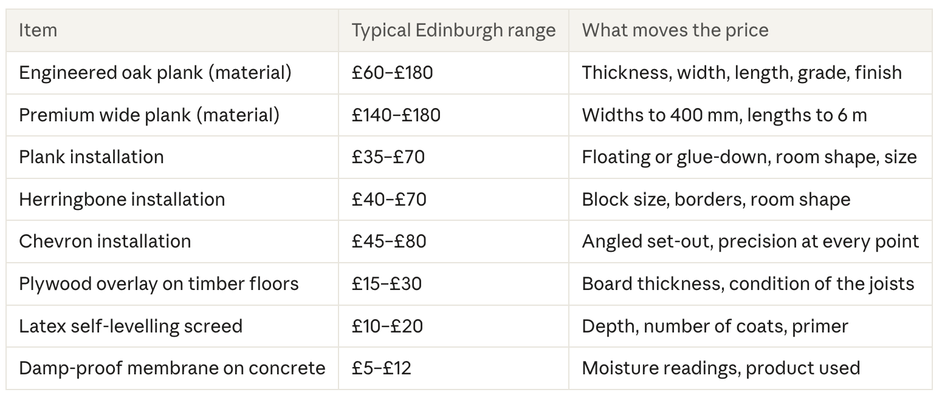Click the £60–£180 price cell
Viewport: 942px width, 398px height.
click(x=453, y=73)
